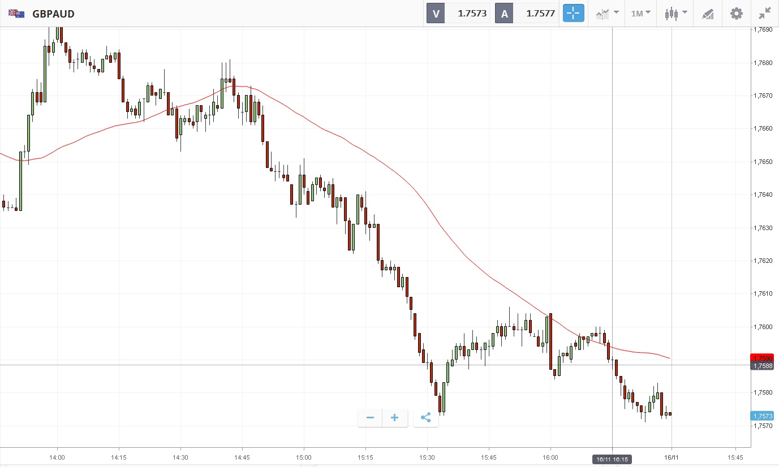Click the blue current price label 1,7573

pyautogui.click(x=761, y=416)
